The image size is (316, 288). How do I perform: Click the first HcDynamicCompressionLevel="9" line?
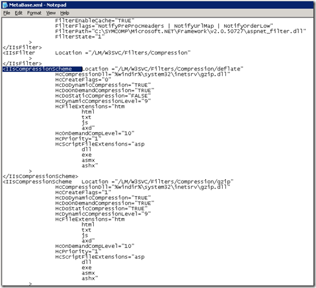tap(103, 101)
